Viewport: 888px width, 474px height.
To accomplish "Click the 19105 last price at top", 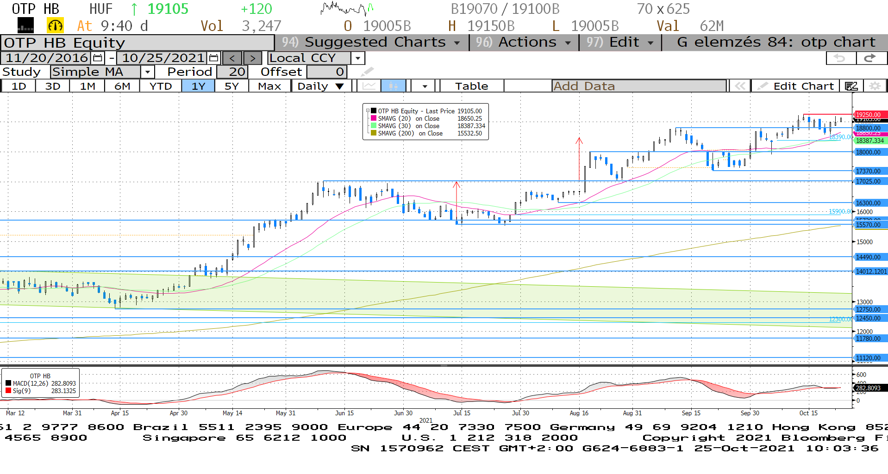I will click(168, 9).
